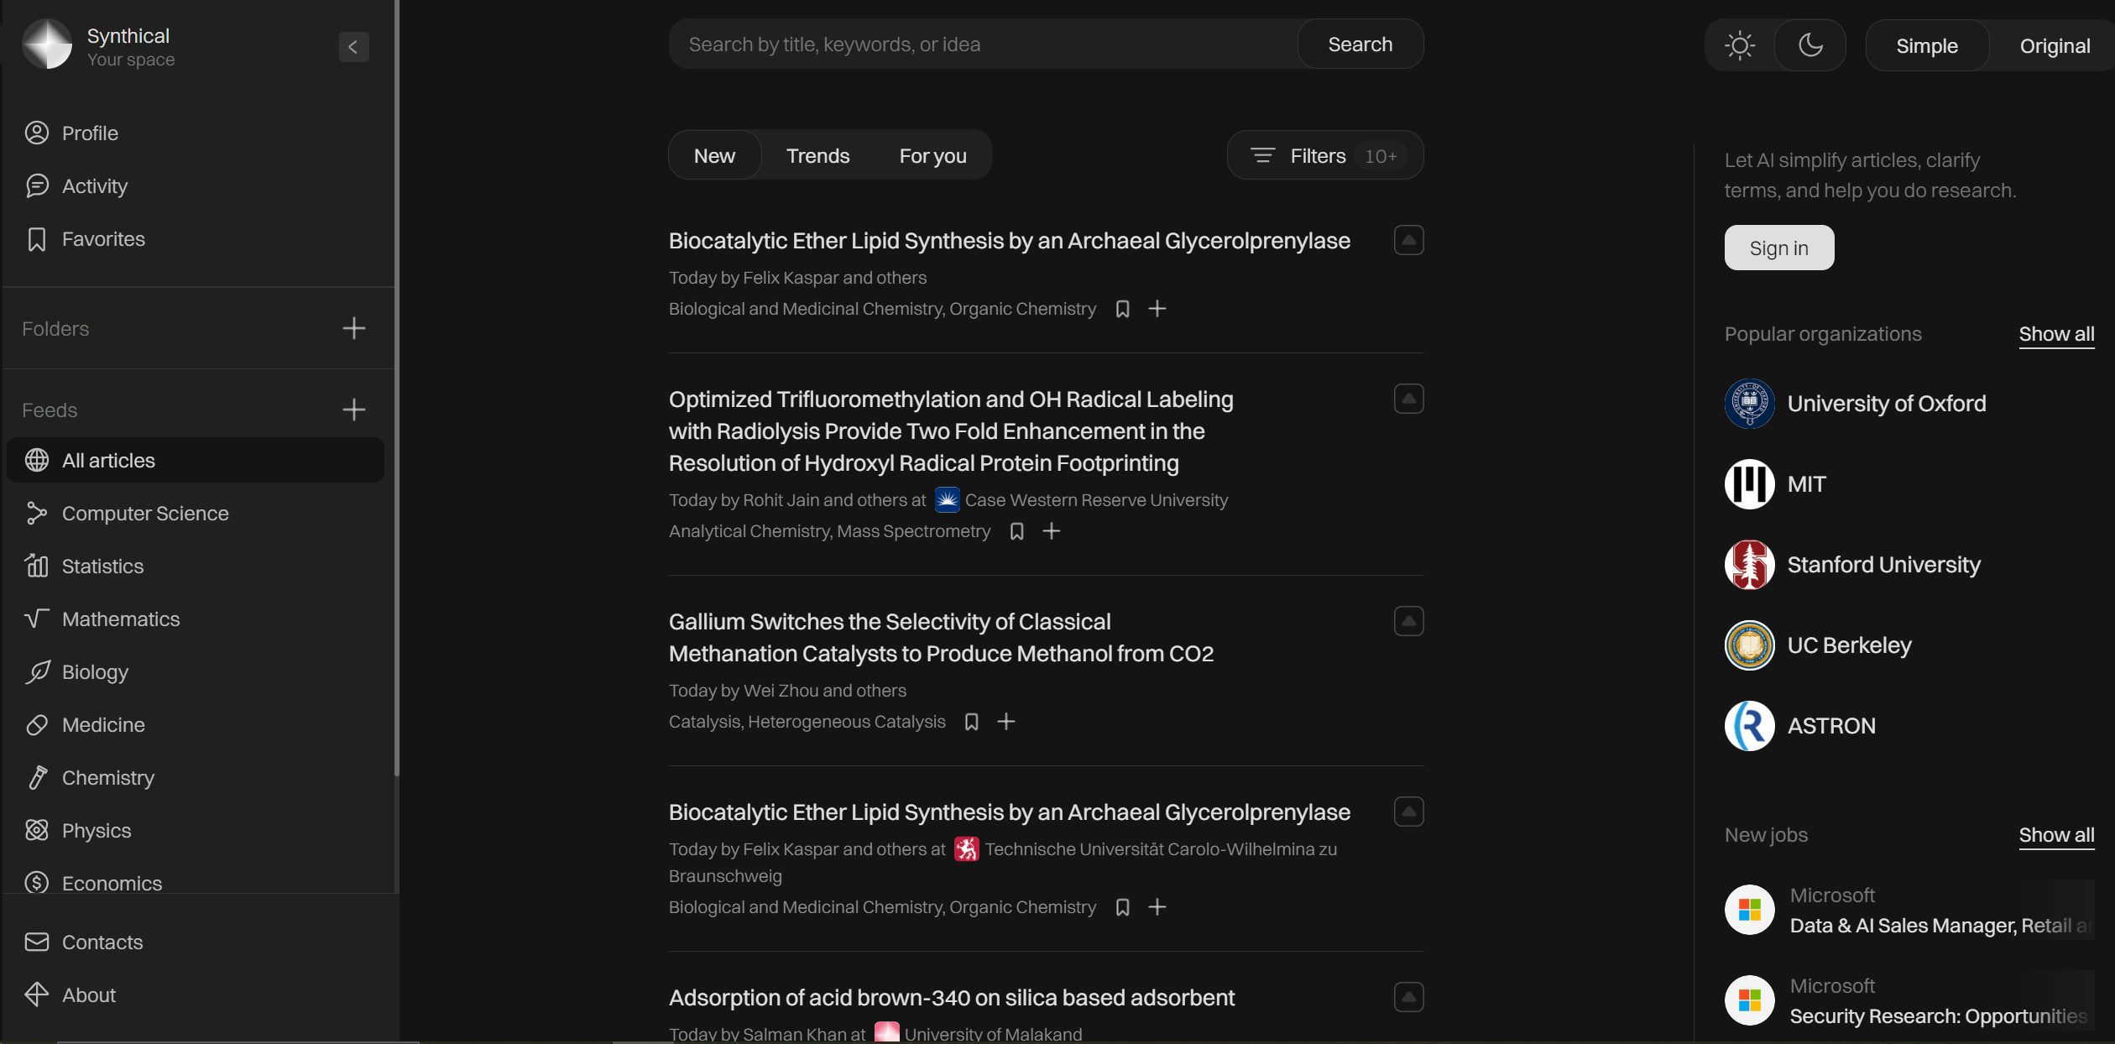The height and width of the screenshot is (1044, 2115).
Task: Add a new folder with plus icon
Action: pos(354,328)
